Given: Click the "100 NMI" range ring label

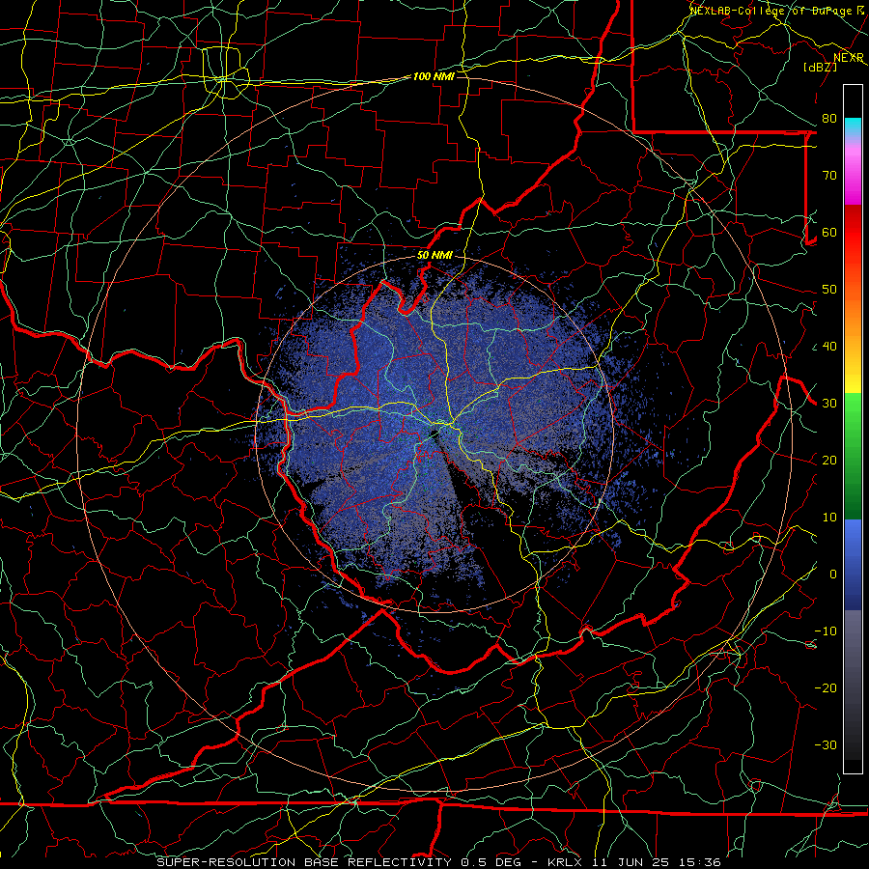Looking at the screenshot, I should (434, 76).
